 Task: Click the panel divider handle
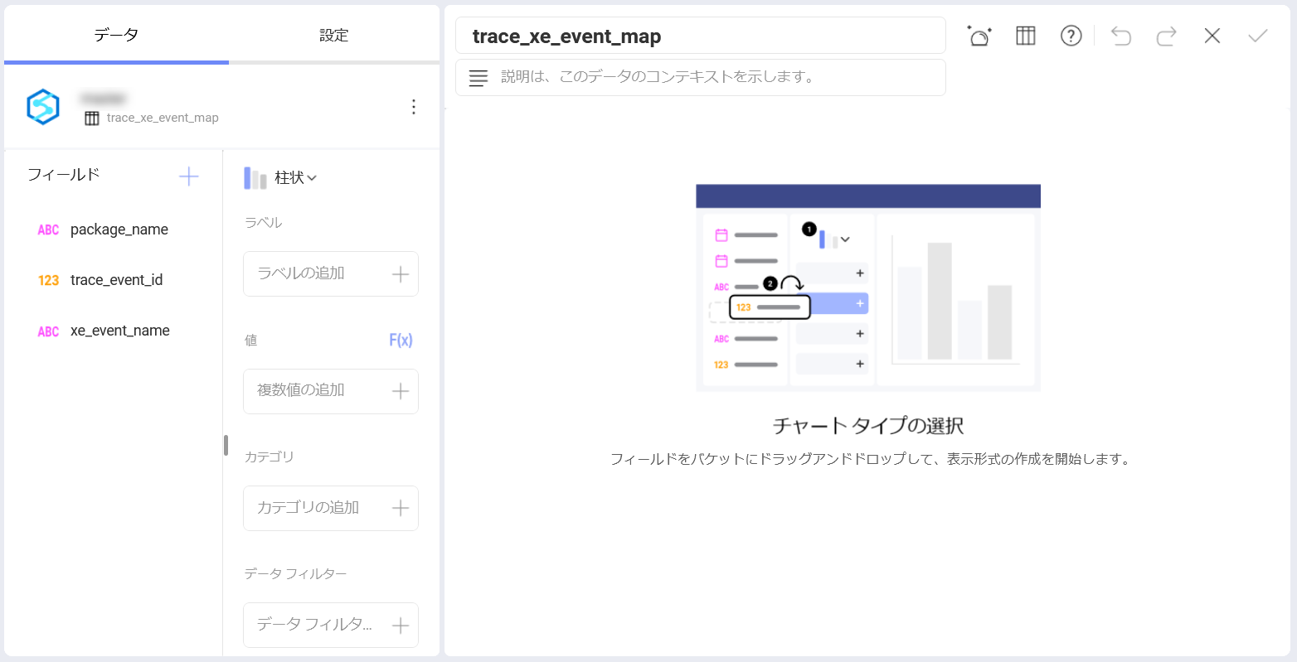226,445
